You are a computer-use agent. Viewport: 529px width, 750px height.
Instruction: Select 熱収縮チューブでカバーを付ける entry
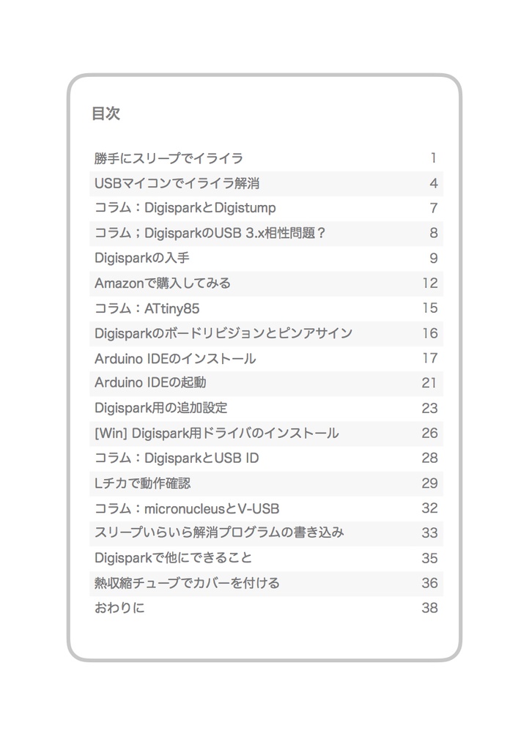click(x=187, y=584)
